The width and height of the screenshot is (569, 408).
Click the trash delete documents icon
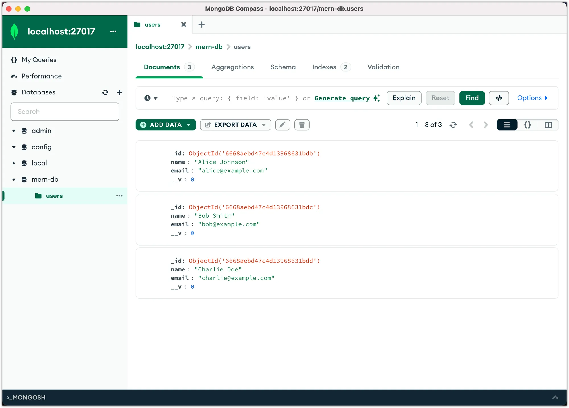(302, 125)
